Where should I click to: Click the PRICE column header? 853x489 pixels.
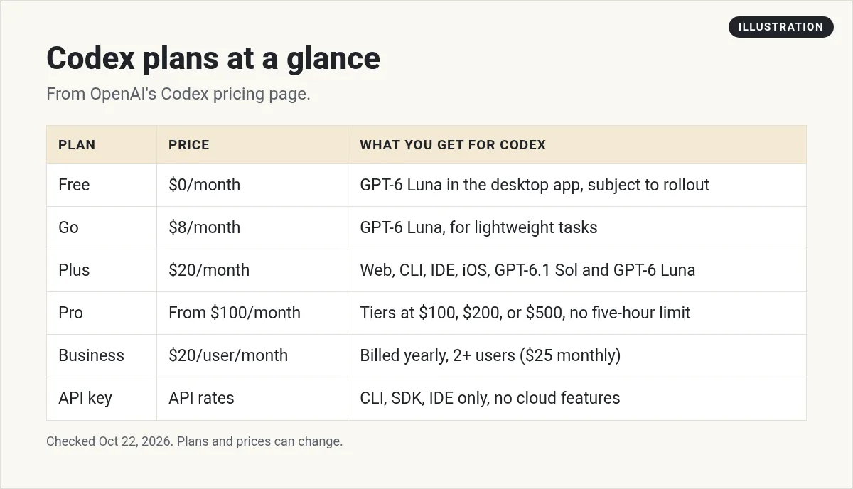point(252,145)
